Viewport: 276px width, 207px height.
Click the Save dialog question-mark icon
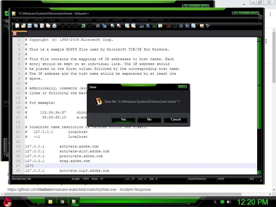(x=98, y=101)
